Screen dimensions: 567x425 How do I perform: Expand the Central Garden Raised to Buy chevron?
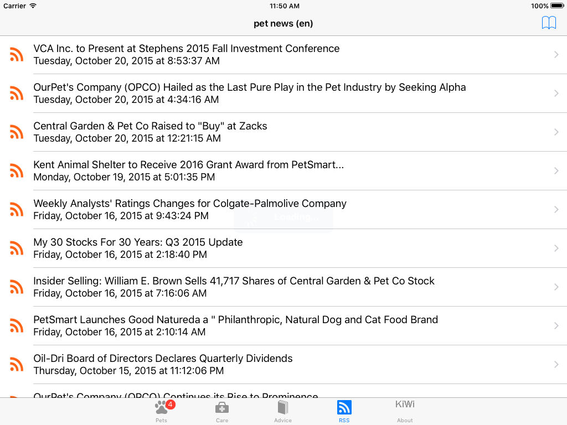tap(556, 132)
